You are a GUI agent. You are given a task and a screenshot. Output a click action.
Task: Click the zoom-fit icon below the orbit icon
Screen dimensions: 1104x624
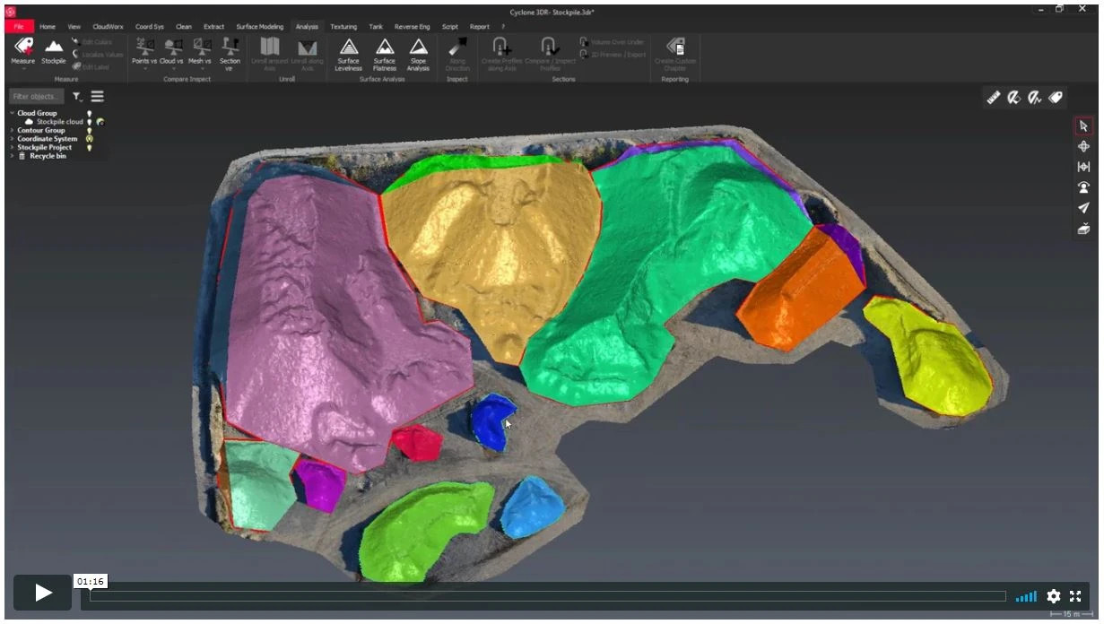tap(1083, 167)
